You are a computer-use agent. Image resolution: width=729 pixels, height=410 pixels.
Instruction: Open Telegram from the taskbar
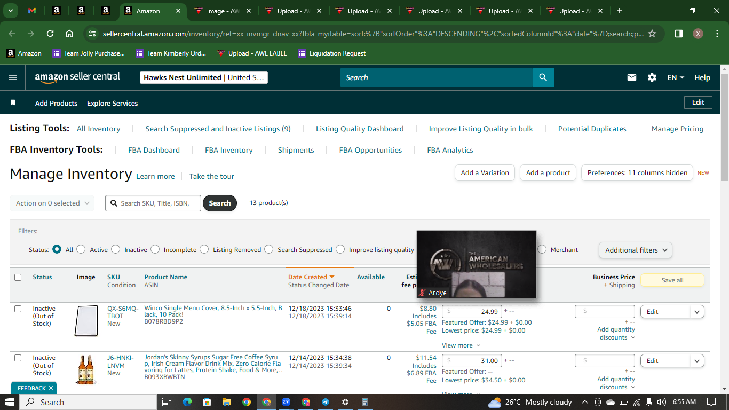pyautogui.click(x=326, y=402)
